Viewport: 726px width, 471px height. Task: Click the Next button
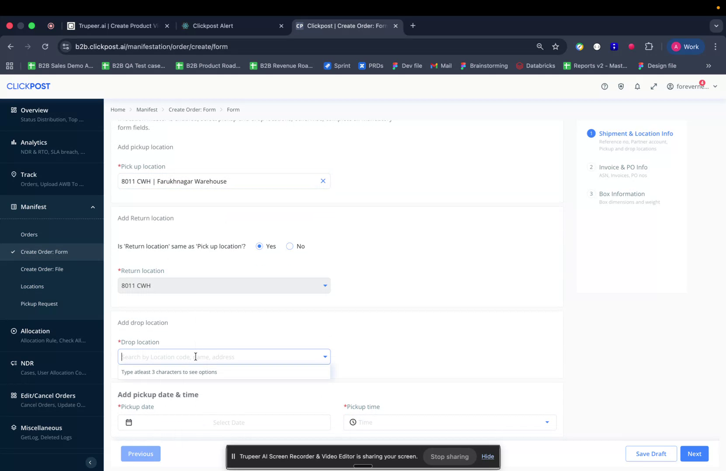click(x=694, y=454)
